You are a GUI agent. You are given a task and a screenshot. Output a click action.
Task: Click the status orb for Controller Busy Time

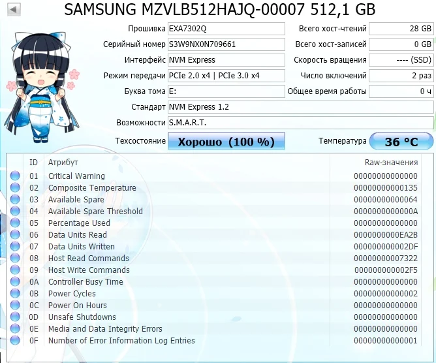15,281
